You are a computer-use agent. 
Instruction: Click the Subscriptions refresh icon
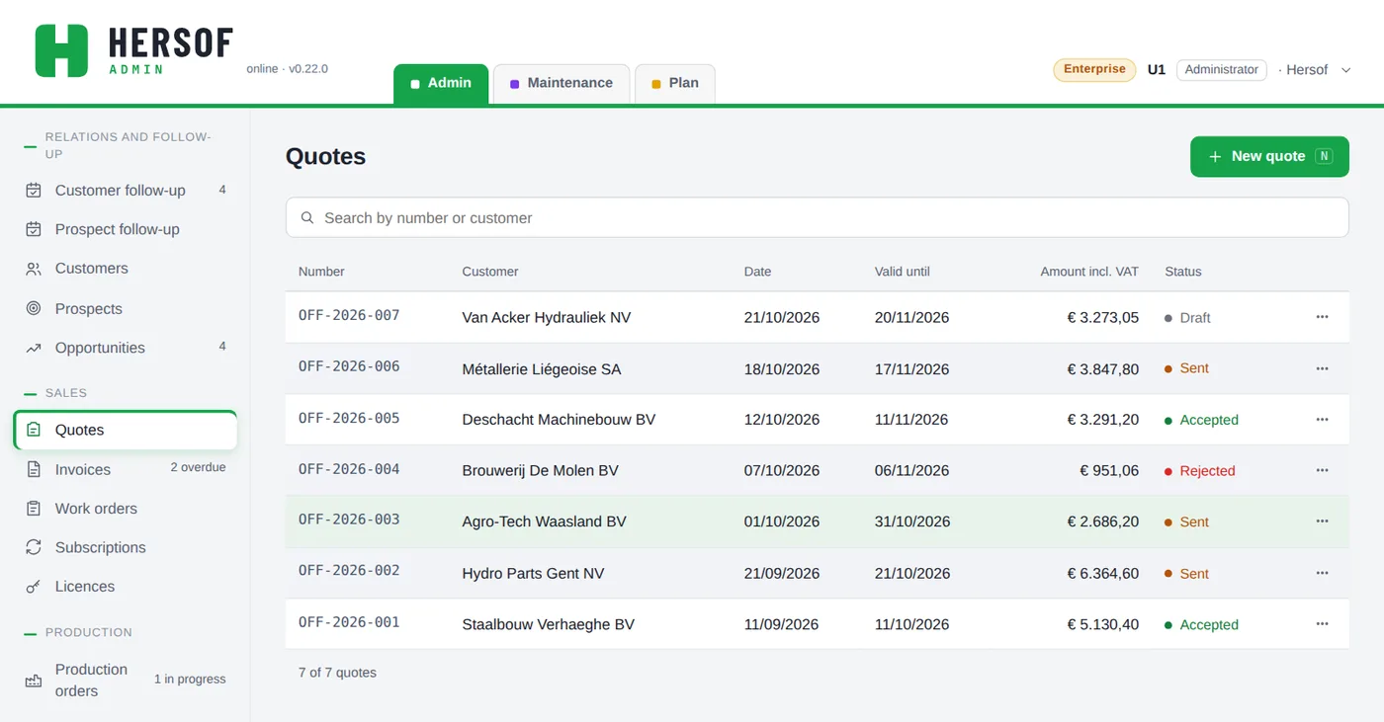(34, 547)
